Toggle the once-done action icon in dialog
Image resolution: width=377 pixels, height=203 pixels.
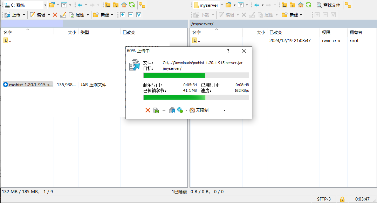180,110
